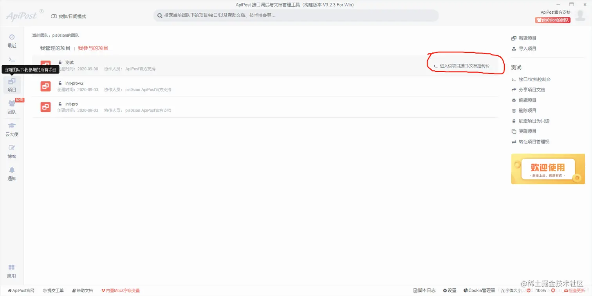Click the search magnifier icon

click(x=160, y=16)
